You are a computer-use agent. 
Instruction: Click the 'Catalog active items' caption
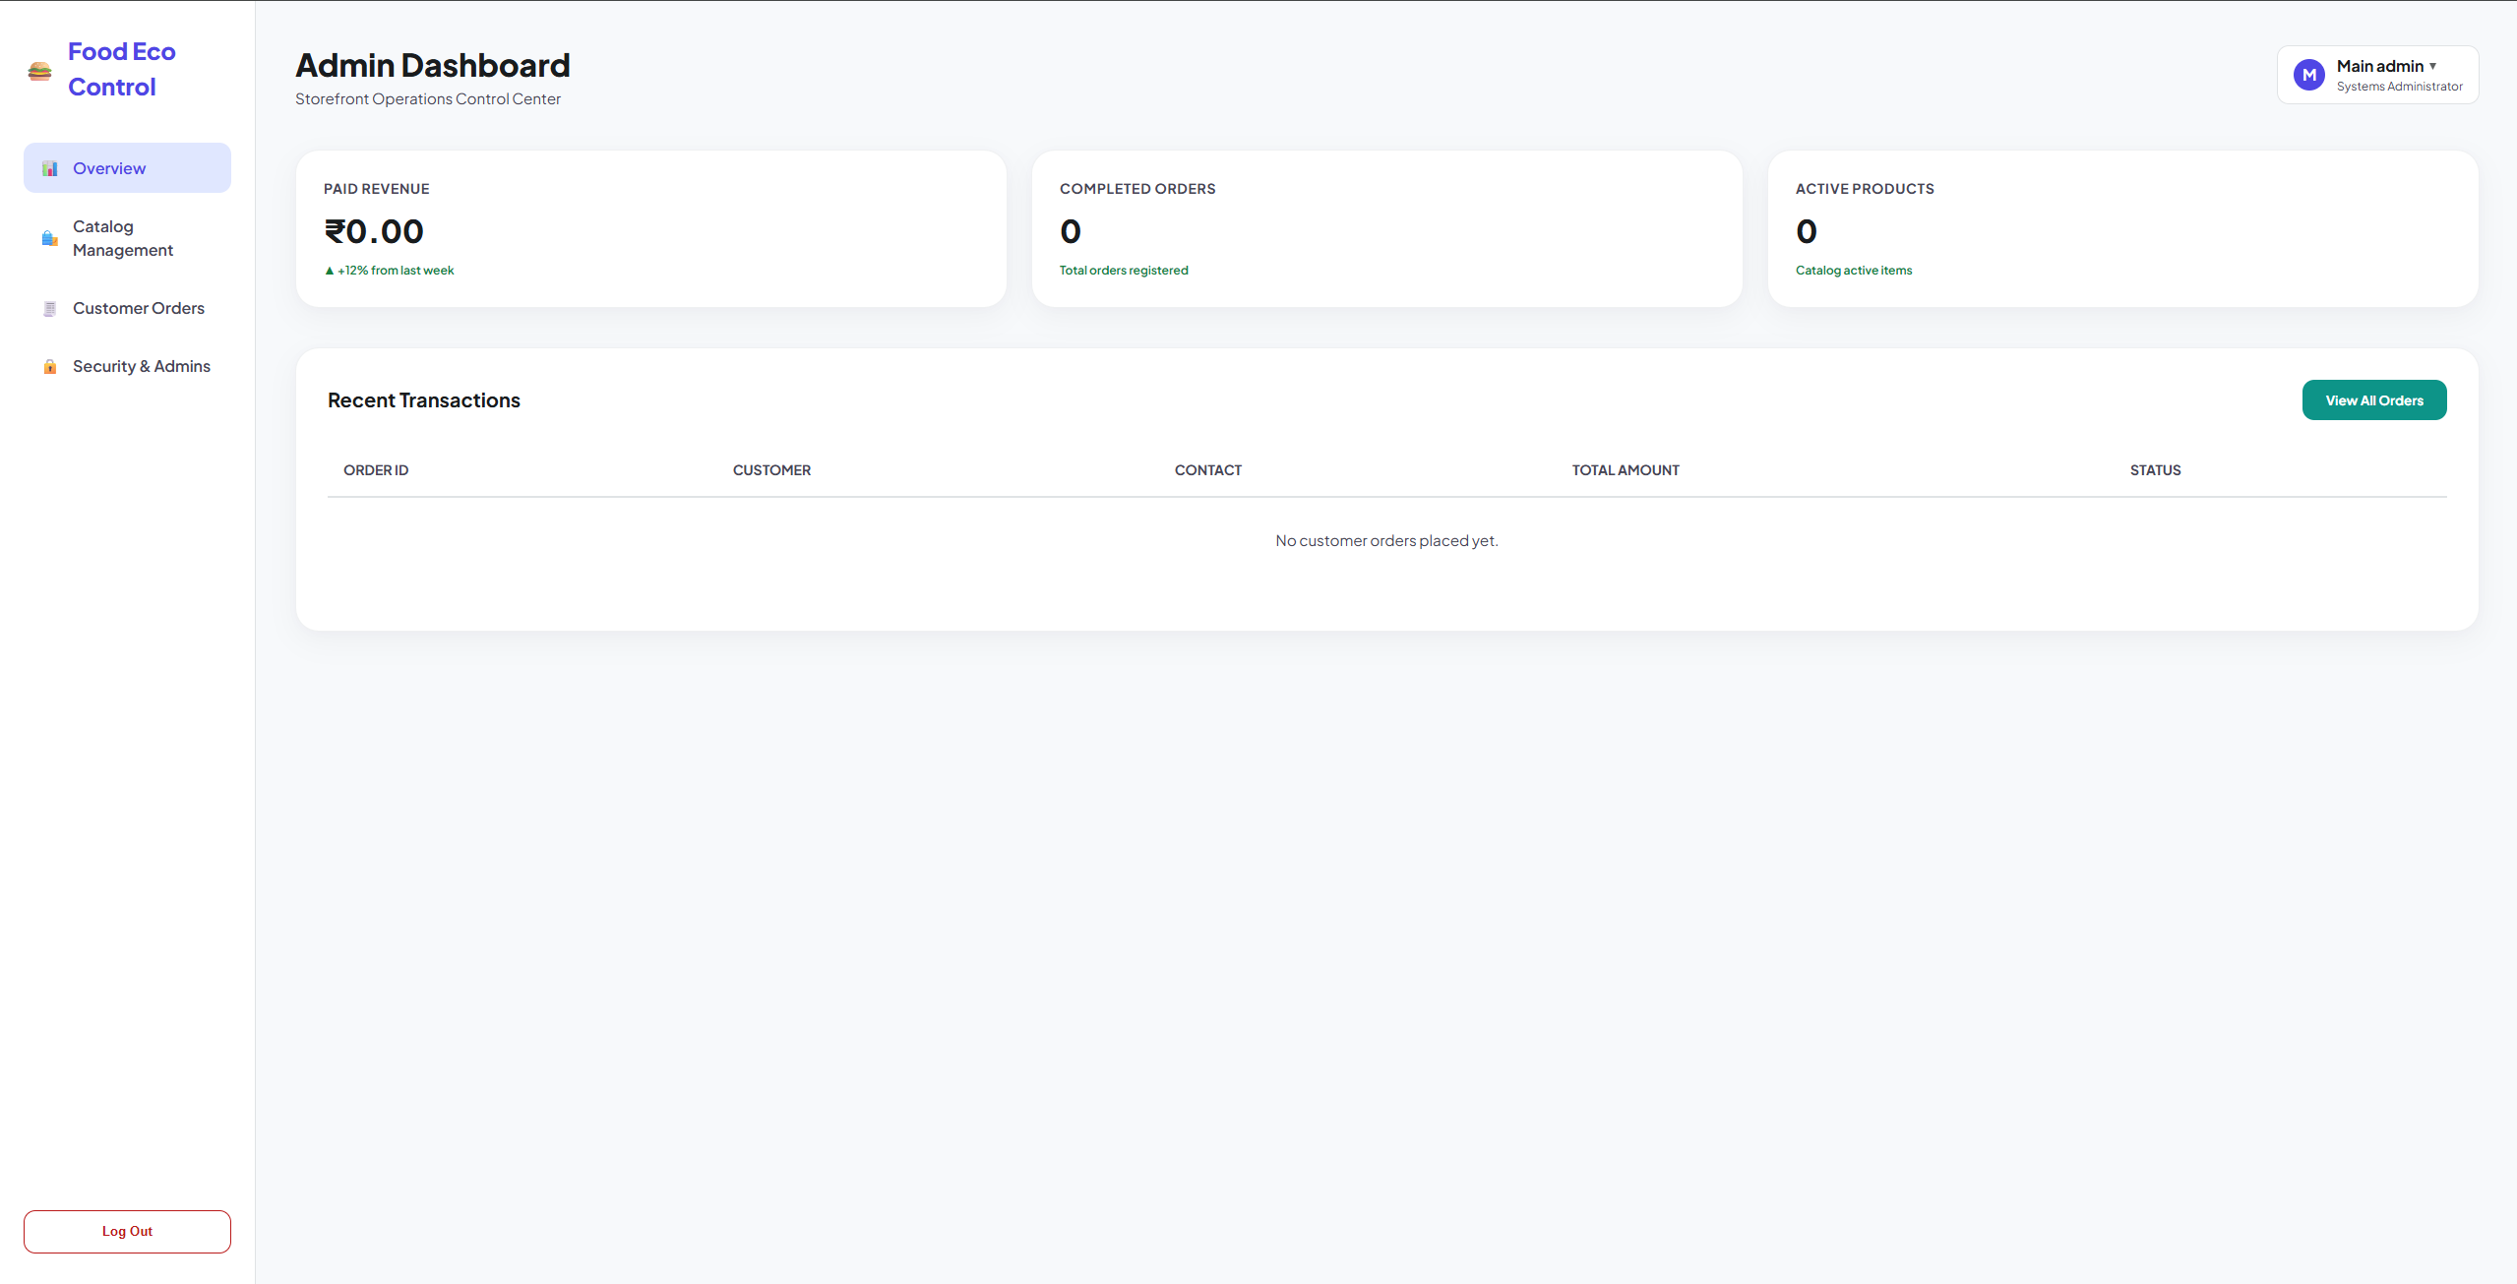click(x=1853, y=271)
